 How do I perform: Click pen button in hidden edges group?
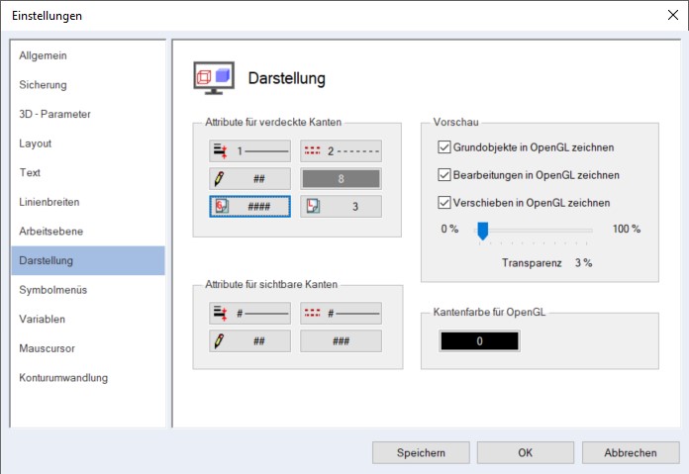point(249,179)
